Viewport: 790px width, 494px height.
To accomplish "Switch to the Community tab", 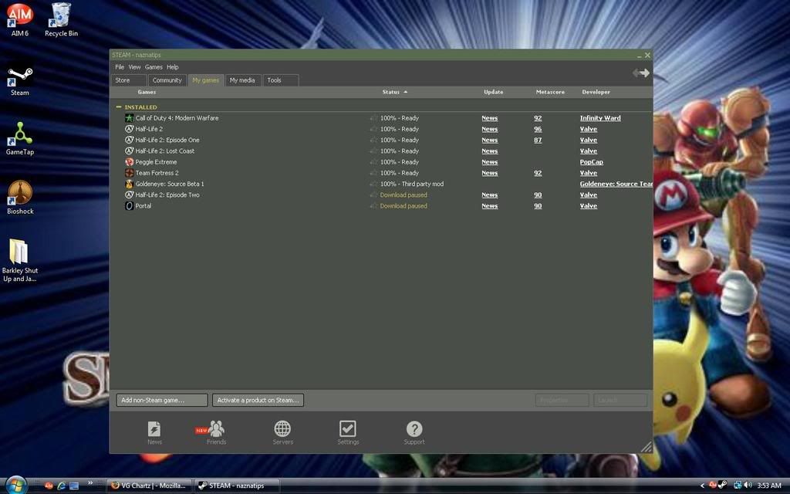I will [x=167, y=80].
